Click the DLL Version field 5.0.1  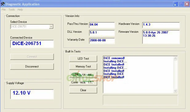(102, 33)
